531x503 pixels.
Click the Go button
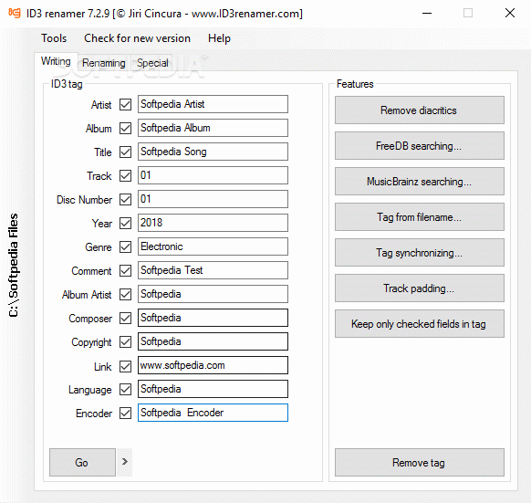click(82, 463)
